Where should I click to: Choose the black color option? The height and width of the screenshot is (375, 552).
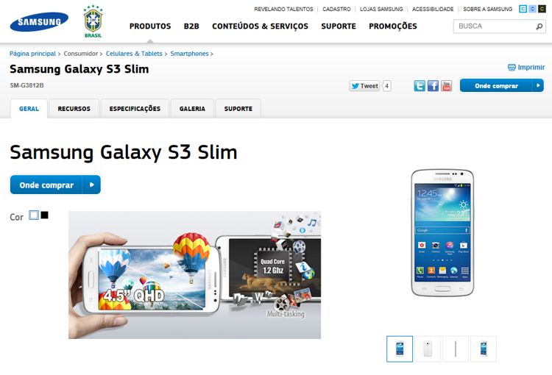[44, 215]
